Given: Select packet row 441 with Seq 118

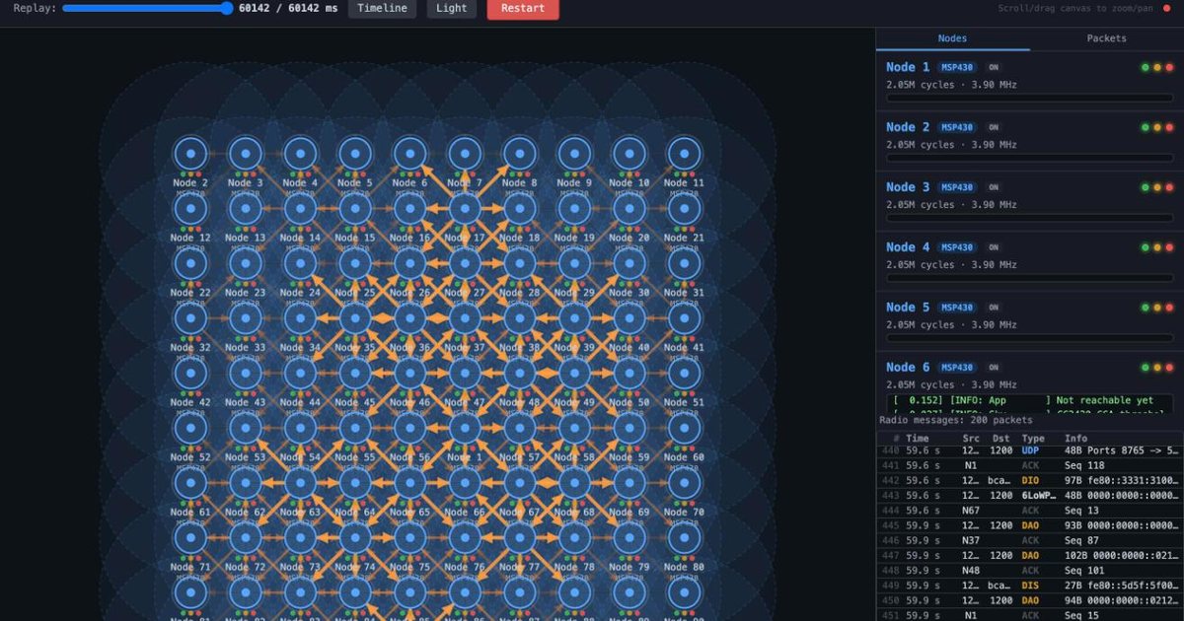Looking at the screenshot, I should (1030, 465).
